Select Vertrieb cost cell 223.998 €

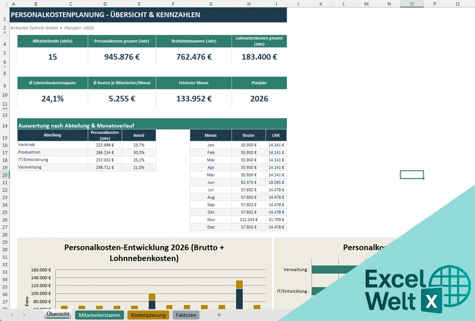click(105, 145)
